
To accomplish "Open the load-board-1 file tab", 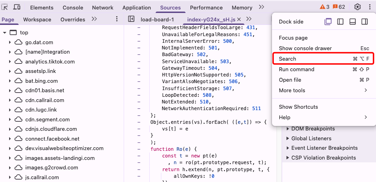I will click(x=157, y=20).
